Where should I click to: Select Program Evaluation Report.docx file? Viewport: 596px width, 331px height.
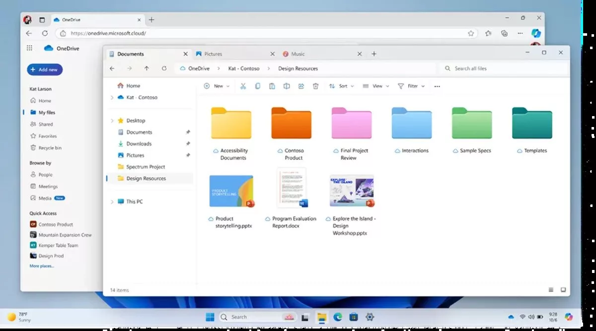point(291,198)
